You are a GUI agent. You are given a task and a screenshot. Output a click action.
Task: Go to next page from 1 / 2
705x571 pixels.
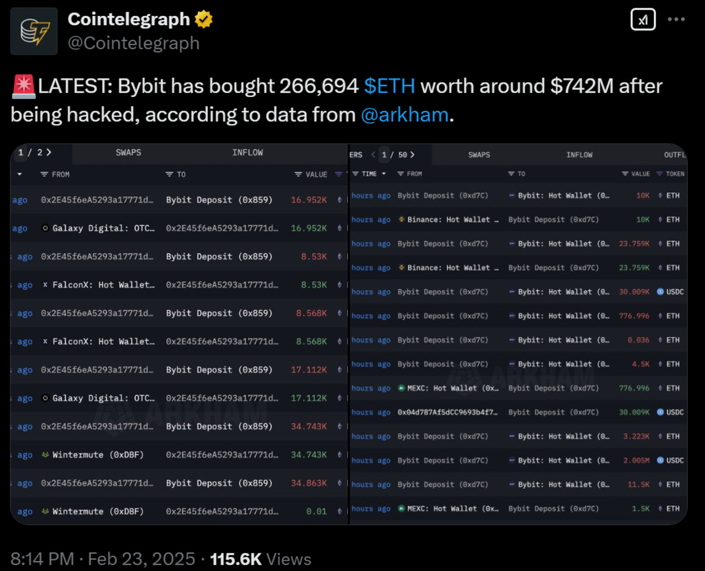49,153
